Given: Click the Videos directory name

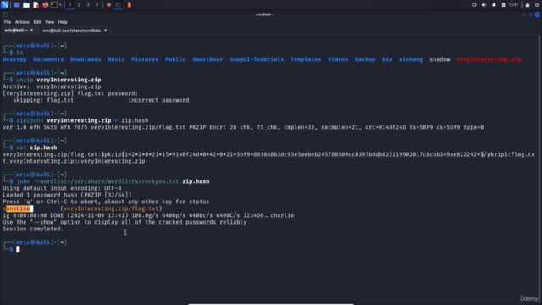Looking at the screenshot, I should click(338, 59).
